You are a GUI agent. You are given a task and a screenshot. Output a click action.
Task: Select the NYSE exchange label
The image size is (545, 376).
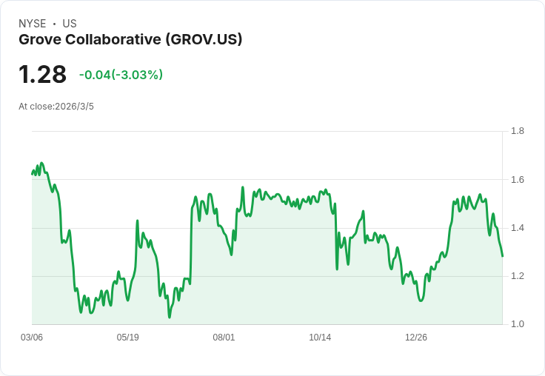coord(33,24)
